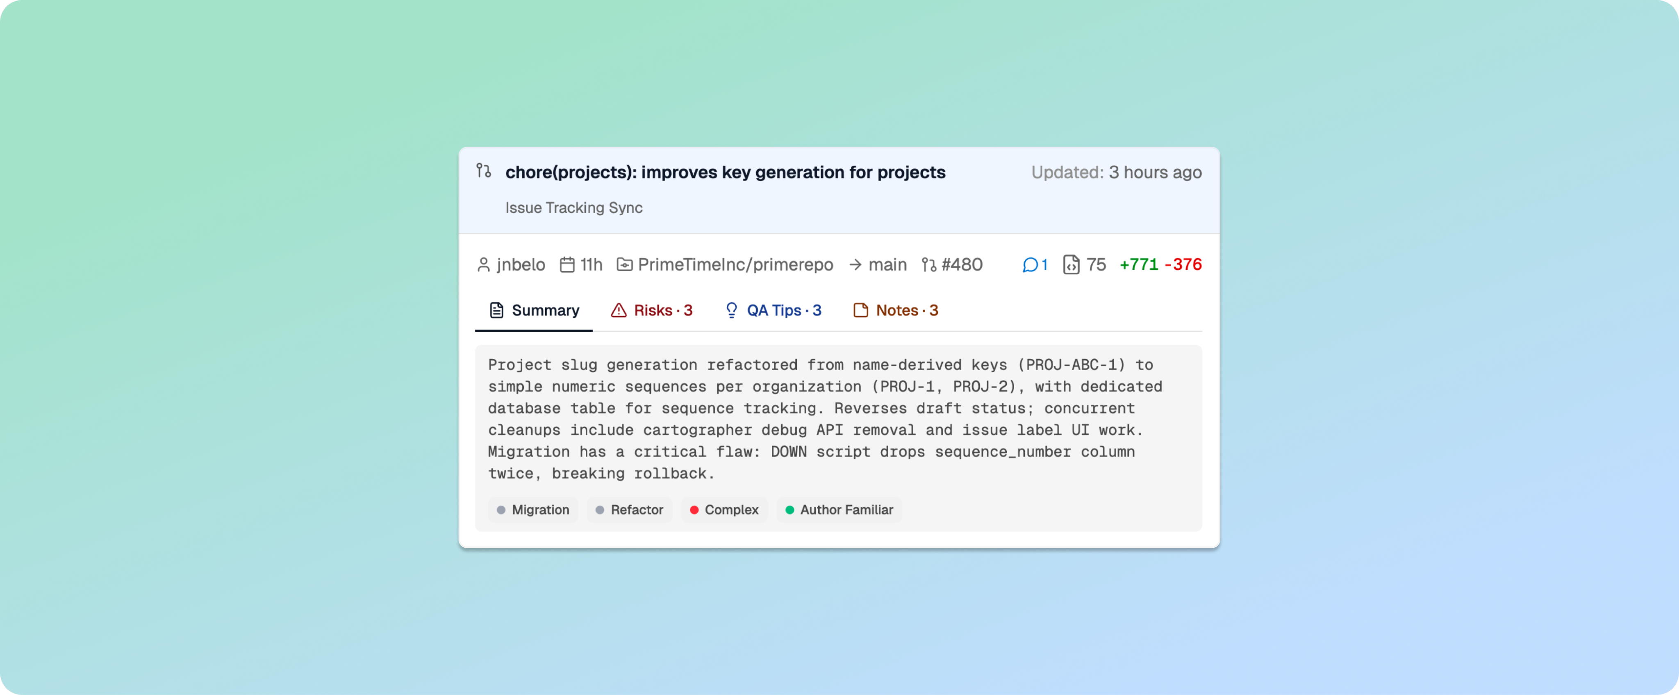Click the red Complex tag

coord(724,510)
